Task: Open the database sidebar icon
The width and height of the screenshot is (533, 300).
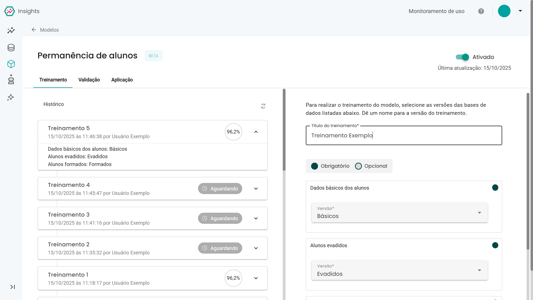Action: (x=11, y=48)
